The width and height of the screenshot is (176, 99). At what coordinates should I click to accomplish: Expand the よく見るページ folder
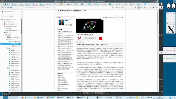(x=3, y=22)
